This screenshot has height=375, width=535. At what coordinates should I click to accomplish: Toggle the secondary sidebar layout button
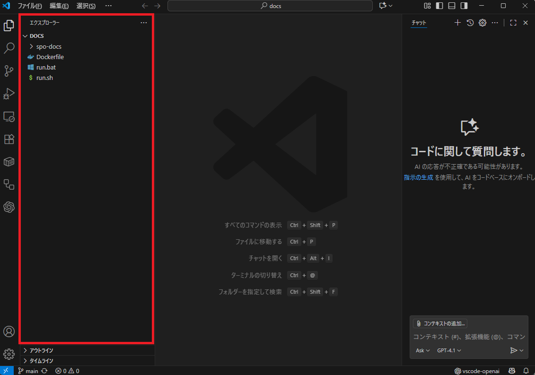click(464, 6)
